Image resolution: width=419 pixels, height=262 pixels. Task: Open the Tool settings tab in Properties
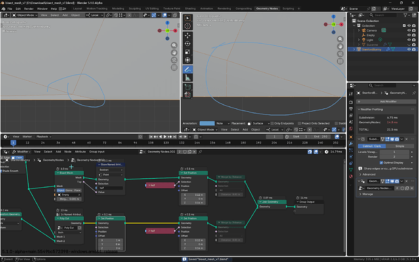point(351,94)
